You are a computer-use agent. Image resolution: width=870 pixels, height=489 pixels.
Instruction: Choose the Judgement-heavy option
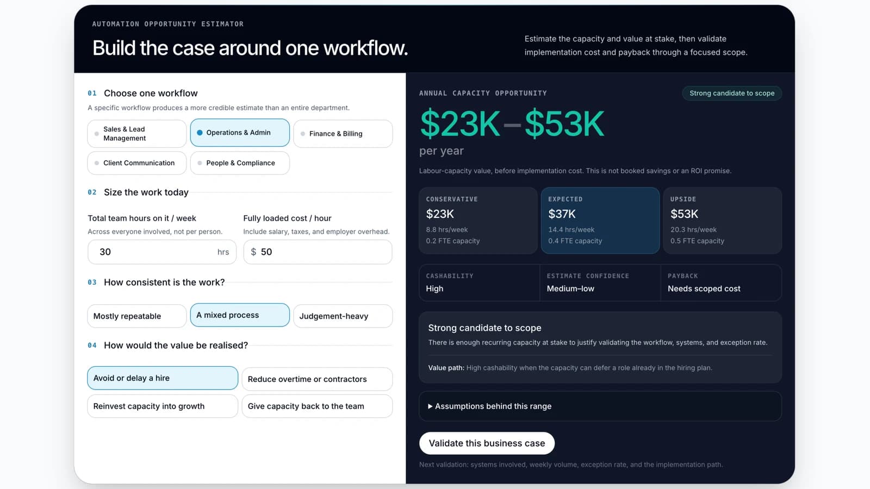point(343,316)
